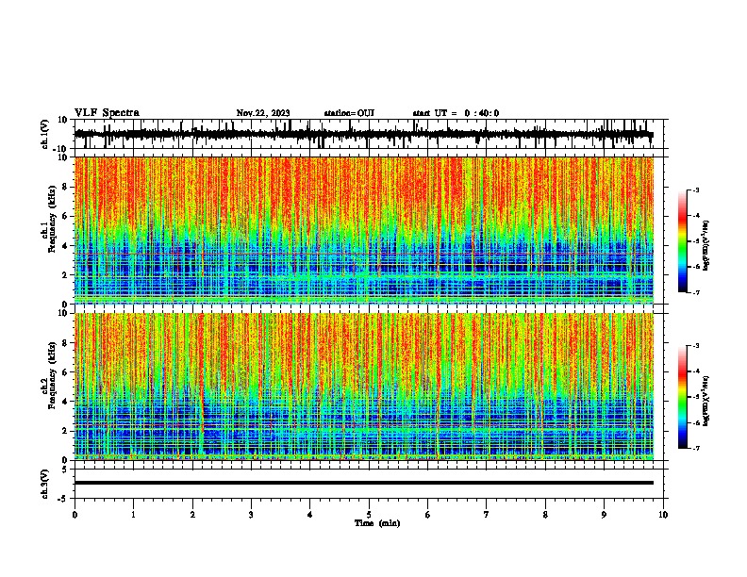
Task: Click the ch.2 color bar 'log(PSD)' label
Action: coord(705,402)
